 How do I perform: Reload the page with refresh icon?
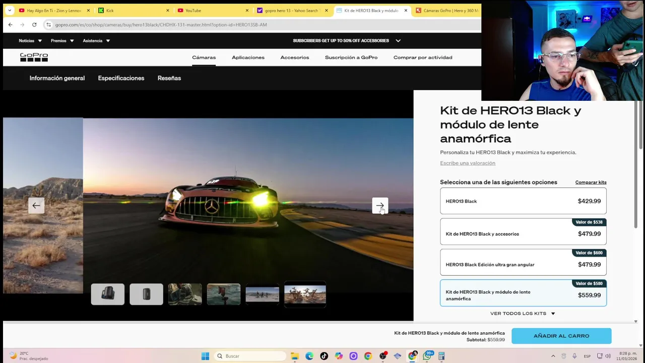point(34,24)
